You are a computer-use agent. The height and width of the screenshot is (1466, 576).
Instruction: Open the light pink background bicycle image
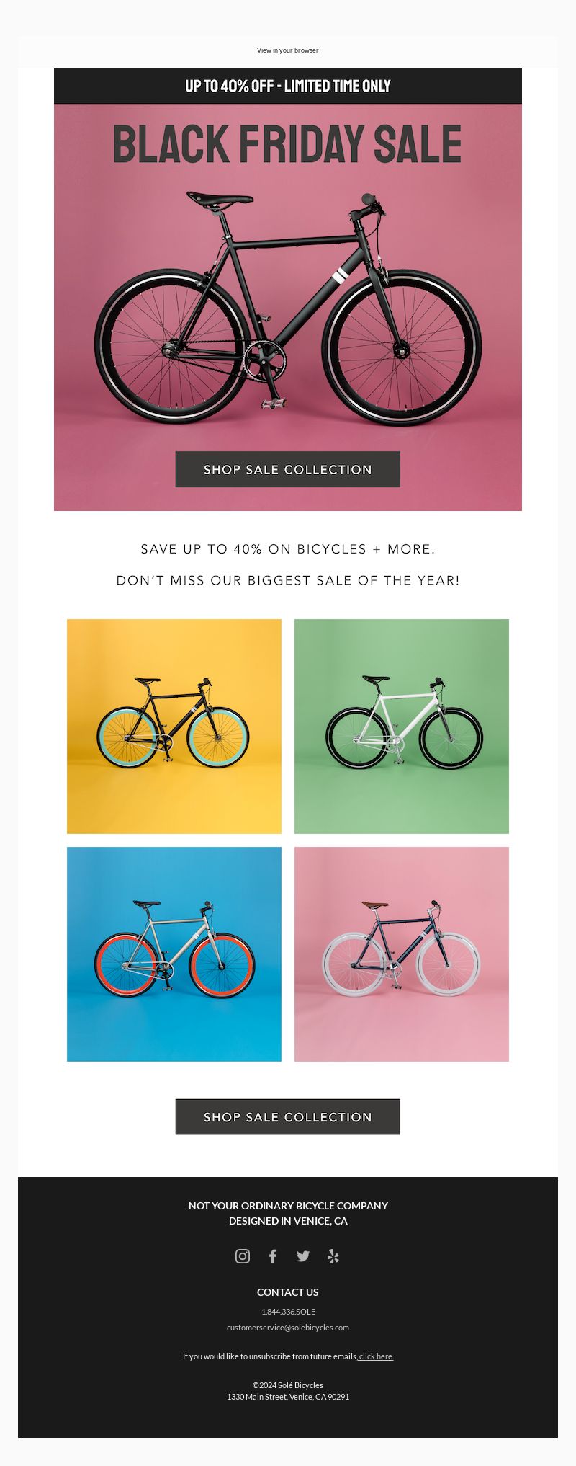(402, 954)
